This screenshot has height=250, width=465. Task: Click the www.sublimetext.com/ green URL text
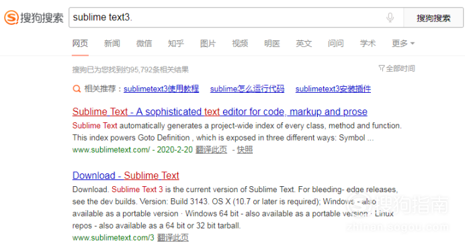point(111,150)
